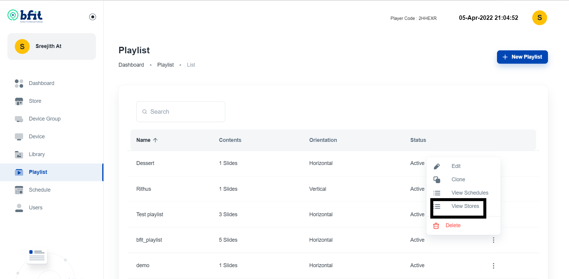
Task: Open the Store icon in sidebar
Action: [x=19, y=101]
